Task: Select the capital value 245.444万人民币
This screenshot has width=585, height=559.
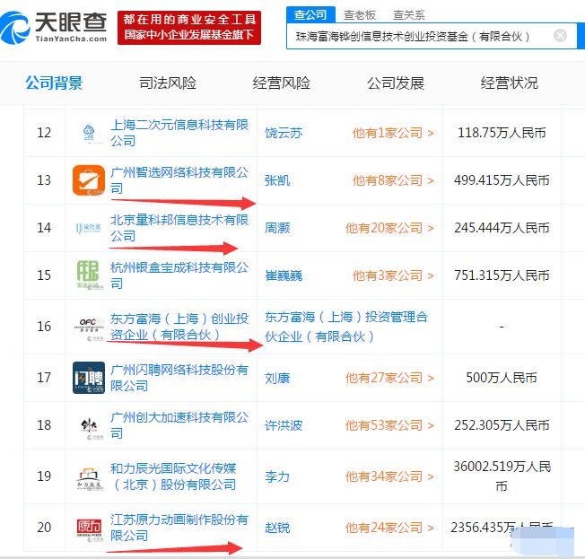Action: click(502, 227)
